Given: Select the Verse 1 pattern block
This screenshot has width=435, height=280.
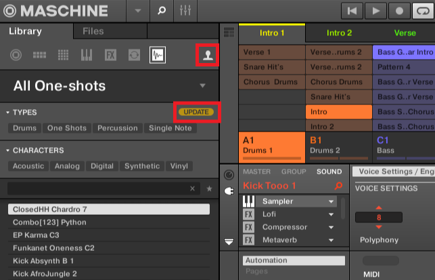Looking at the screenshot, I should (272, 52).
